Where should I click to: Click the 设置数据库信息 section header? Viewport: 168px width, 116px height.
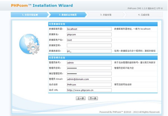[x=103, y=24]
